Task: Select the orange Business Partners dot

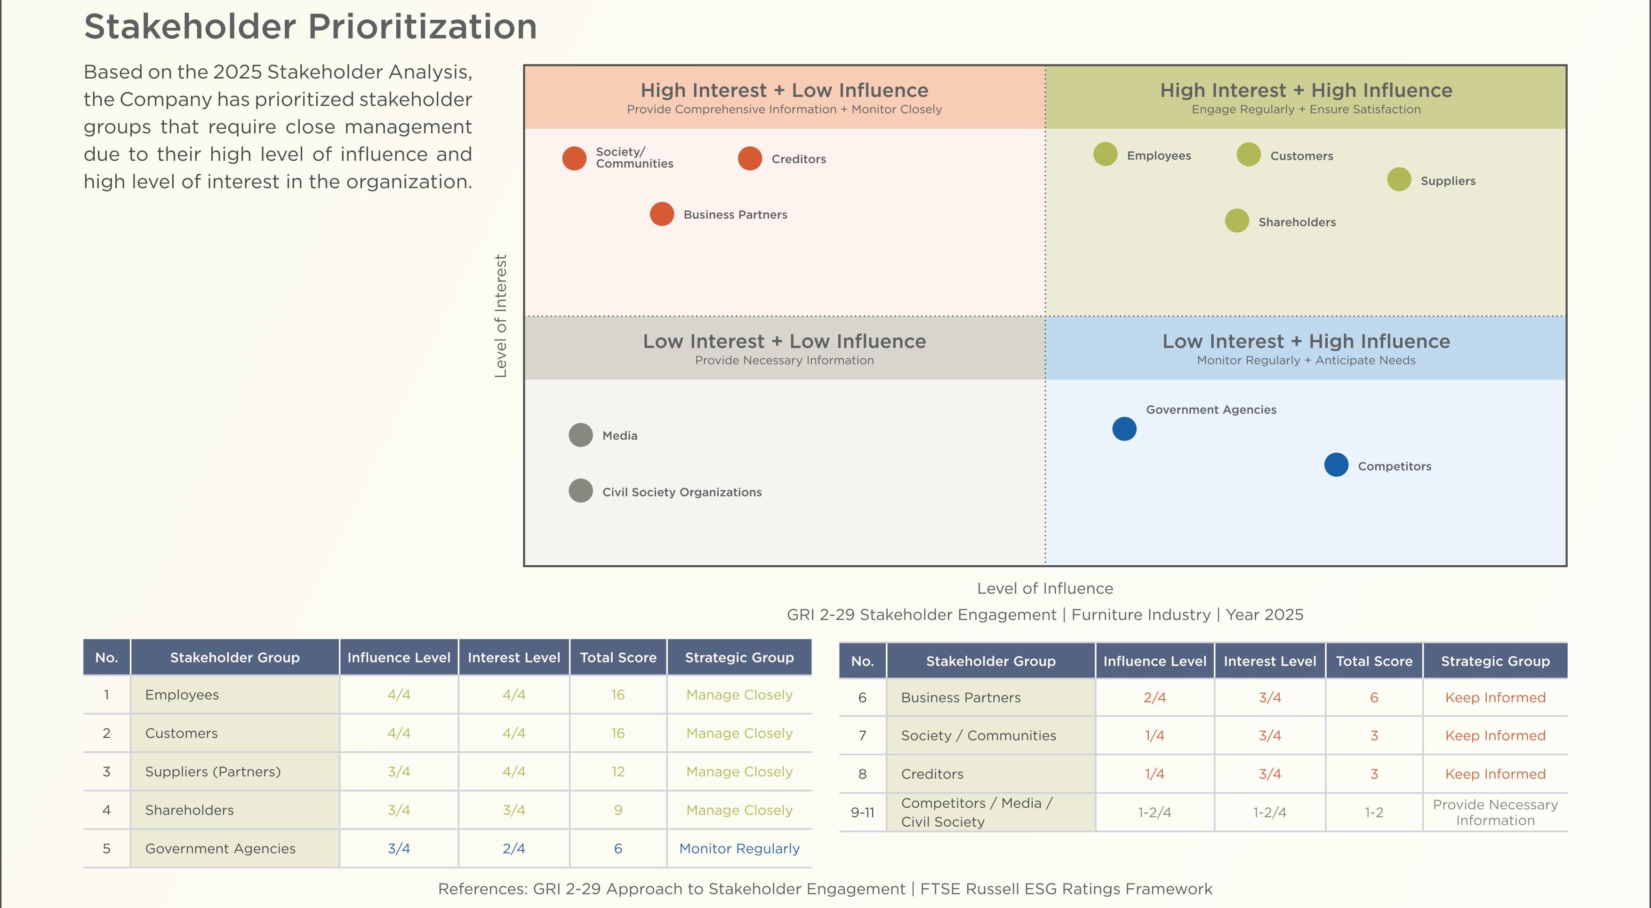Action: click(662, 214)
